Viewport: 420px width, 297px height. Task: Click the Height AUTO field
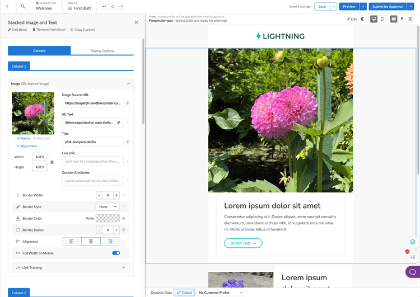coord(40,167)
